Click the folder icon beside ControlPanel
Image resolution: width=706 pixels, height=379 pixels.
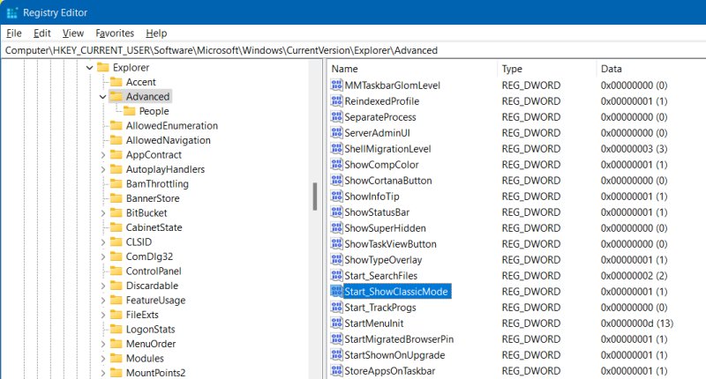click(x=116, y=271)
